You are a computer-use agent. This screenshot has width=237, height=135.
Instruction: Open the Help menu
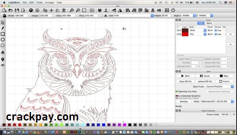point(59,3)
